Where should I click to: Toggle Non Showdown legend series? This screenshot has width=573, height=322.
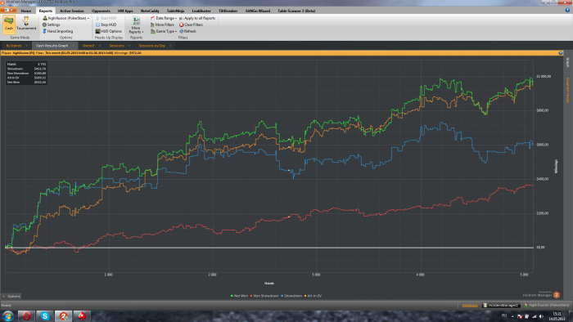[x=264, y=296]
